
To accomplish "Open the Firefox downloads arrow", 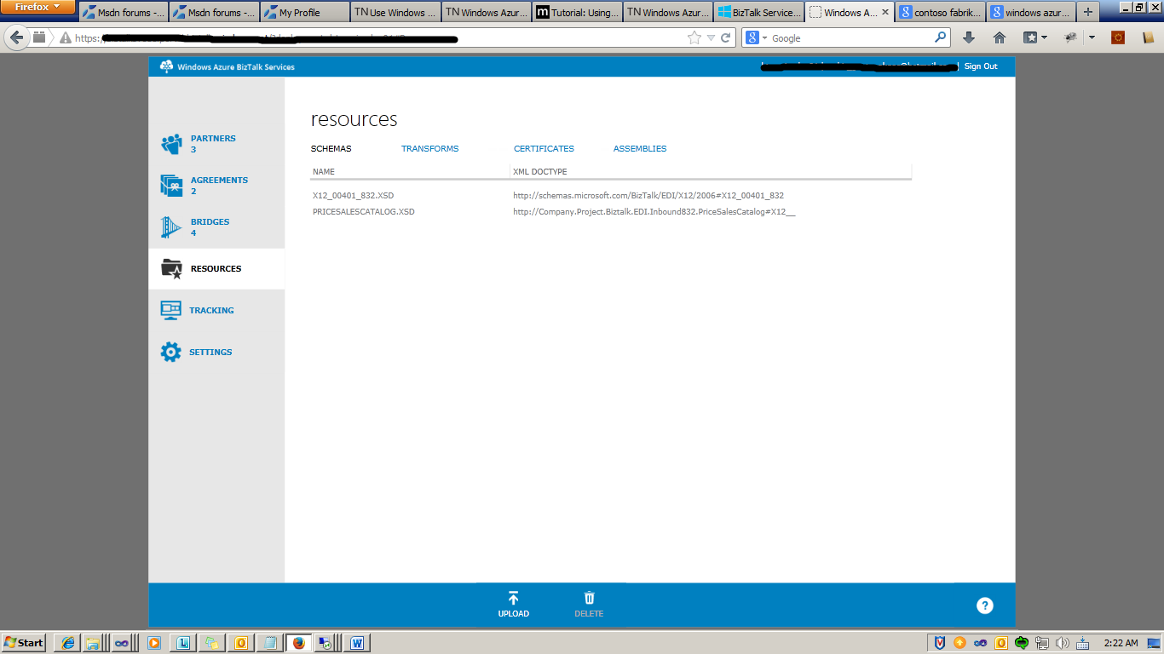I will [969, 37].
